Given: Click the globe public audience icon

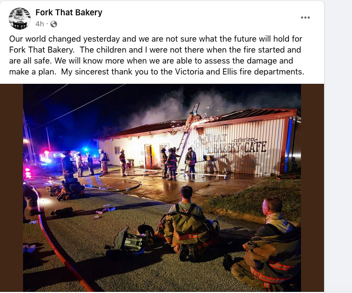Looking at the screenshot, I should point(54,24).
